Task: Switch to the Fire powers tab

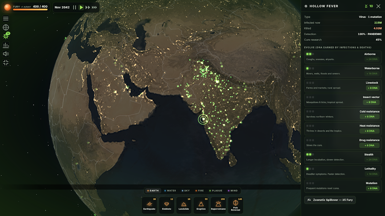Action: point(199,190)
